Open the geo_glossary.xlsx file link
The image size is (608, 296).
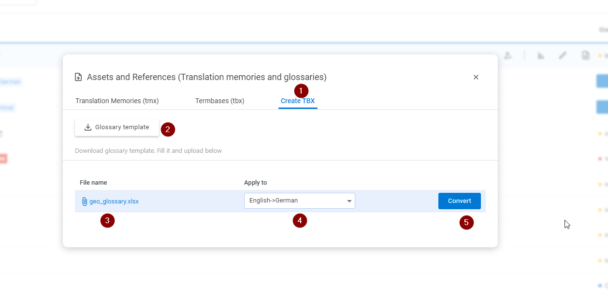pyautogui.click(x=114, y=202)
